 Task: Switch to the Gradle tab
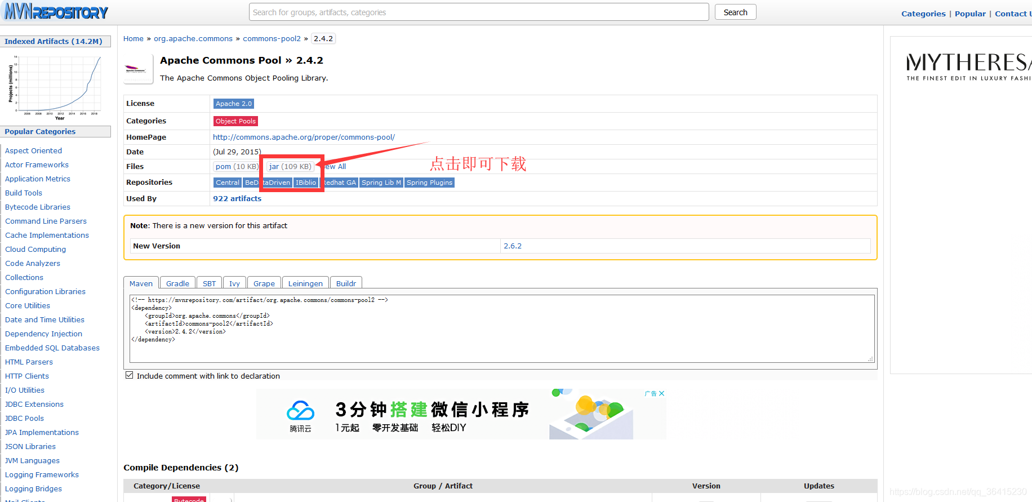click(177, 283)
